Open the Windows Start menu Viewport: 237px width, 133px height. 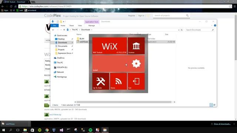[x=3, y=130]
